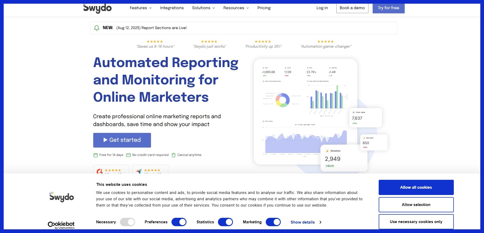Click stars above "Productivity up 30%"
The height and width of the screenshot is (233, 484).
(263, 42)
